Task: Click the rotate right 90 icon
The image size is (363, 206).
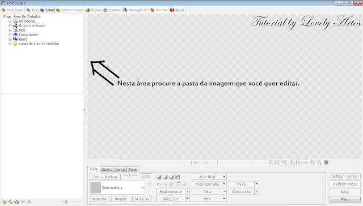Action: (171, 184)
